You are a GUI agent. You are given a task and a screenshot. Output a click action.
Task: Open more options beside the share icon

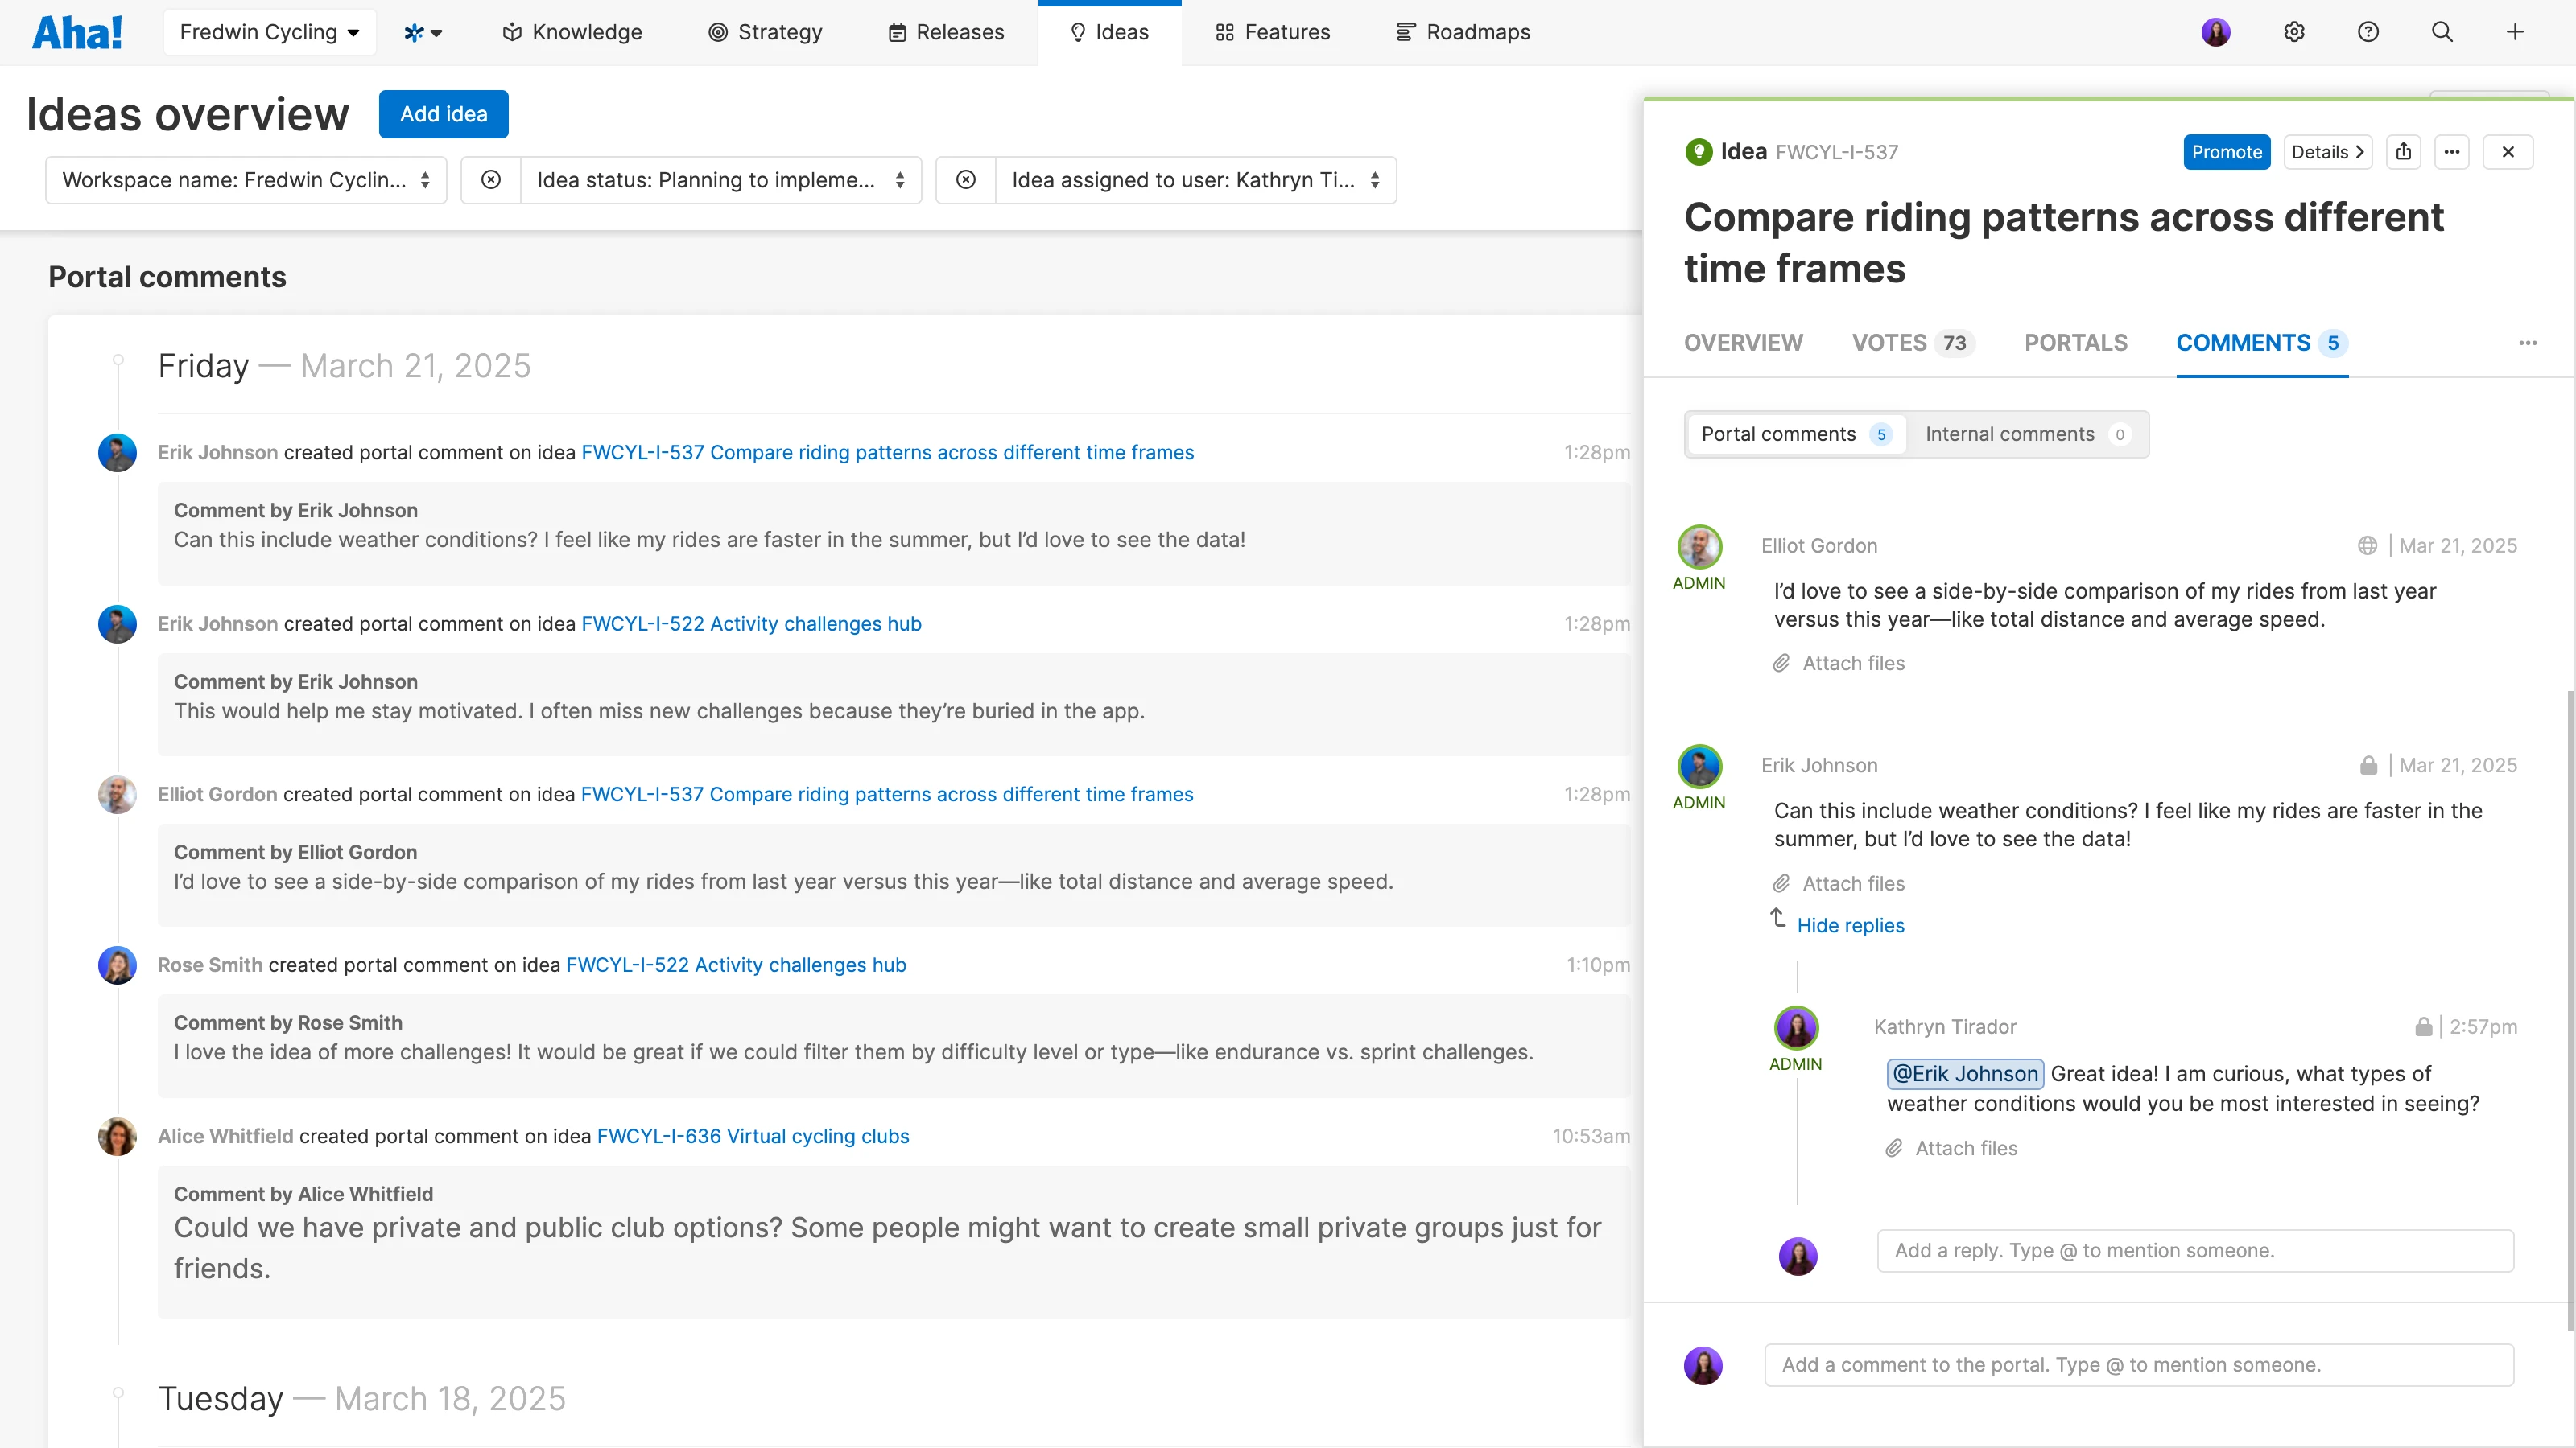[2452, 152]
